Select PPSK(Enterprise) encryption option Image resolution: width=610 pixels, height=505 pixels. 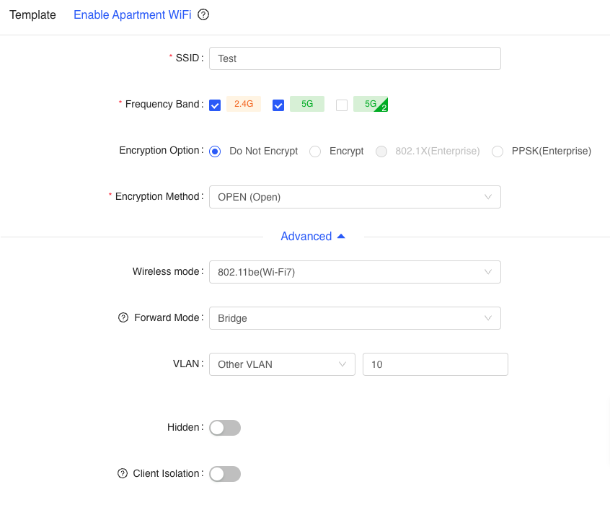(498, 151)
